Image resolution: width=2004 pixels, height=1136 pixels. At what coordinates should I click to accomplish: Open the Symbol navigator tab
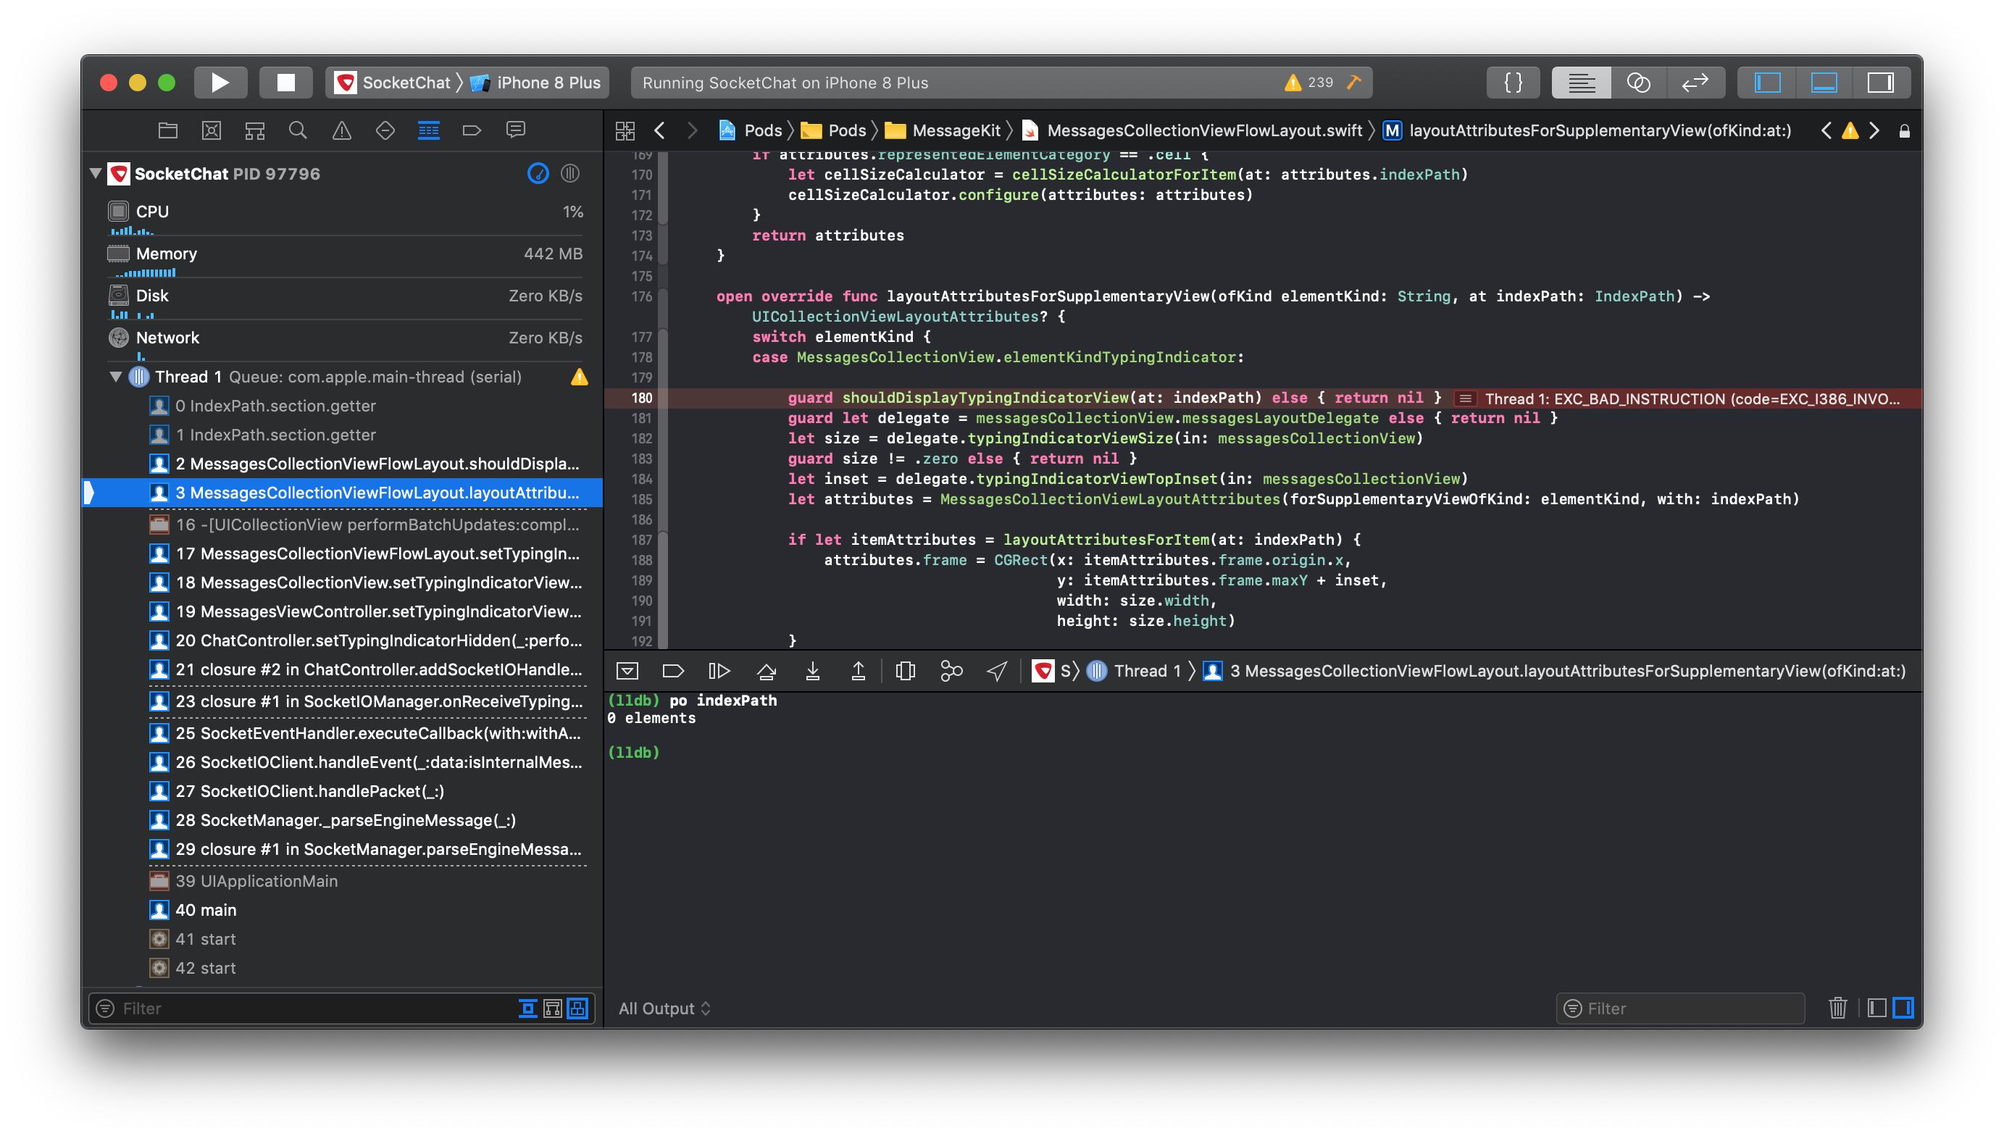coord(254,130)
